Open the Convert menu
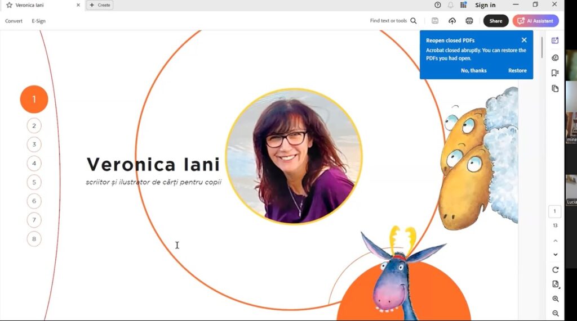Screen dimensions: 577x321 pyautogui.click(x=14, y=21)
